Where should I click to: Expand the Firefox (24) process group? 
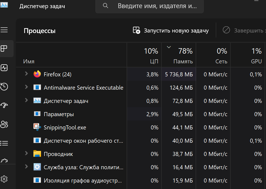point(26,74)
